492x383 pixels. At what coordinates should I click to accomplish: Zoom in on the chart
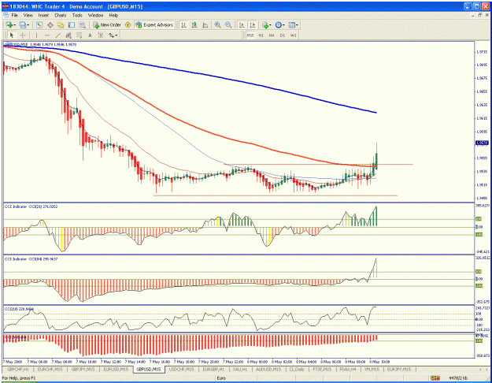coord(217,24)
